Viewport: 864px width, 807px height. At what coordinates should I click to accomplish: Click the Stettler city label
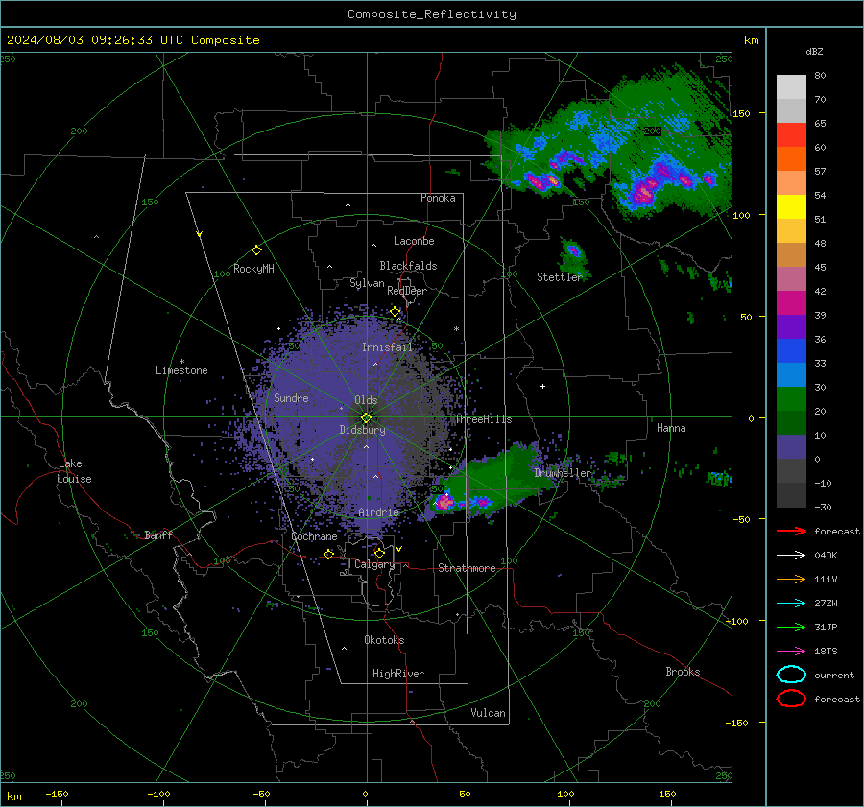(x=560, y=277)
